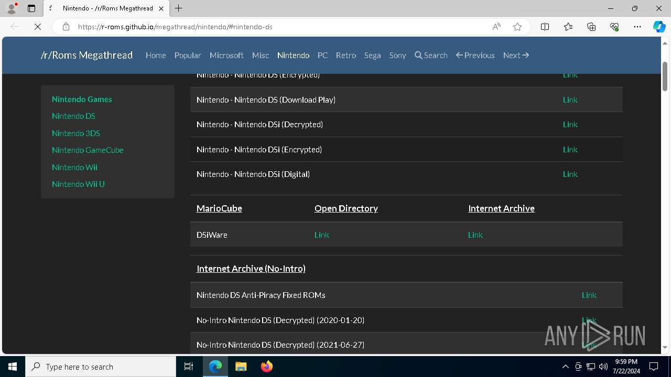Open a new tab with plus icon
The height and width of the screenshot is (377, 671).
178,8
